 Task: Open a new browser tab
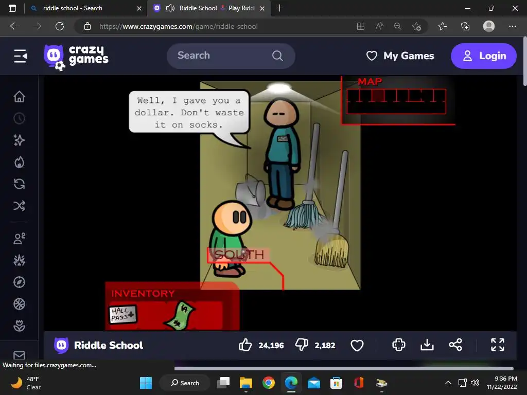pos(279,8)
